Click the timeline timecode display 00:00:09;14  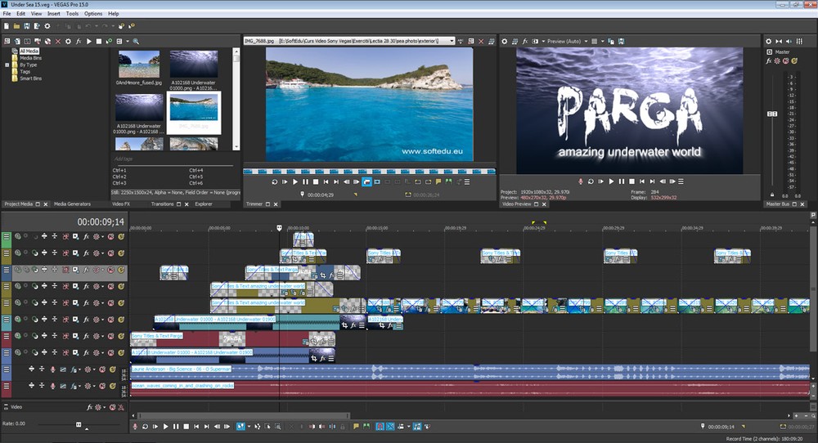pyautogui.click(x=101, y=222)
